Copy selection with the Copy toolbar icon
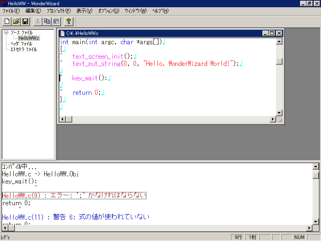321x241 pixels. coord(47,21)
